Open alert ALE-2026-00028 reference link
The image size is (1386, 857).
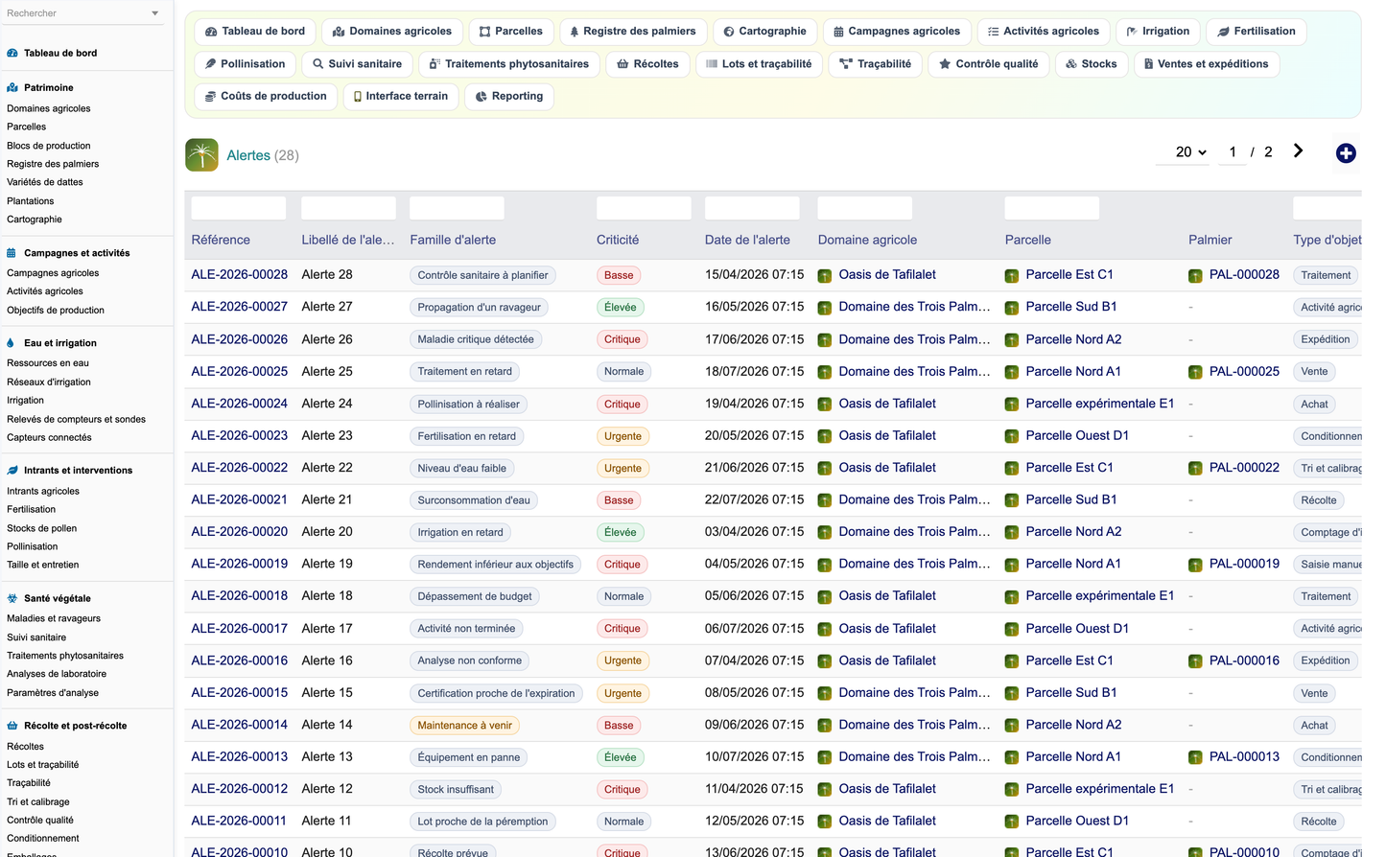tap(240, 275)
